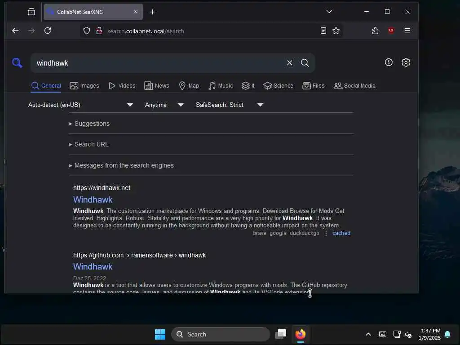Click the taskbar Search box
Viewport: 460px width, 345px height.
click(x=220, y=334)
